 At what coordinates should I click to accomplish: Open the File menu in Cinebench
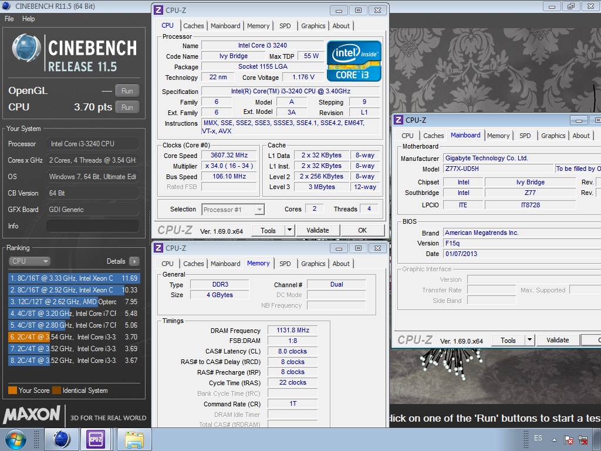coord(9,19)
